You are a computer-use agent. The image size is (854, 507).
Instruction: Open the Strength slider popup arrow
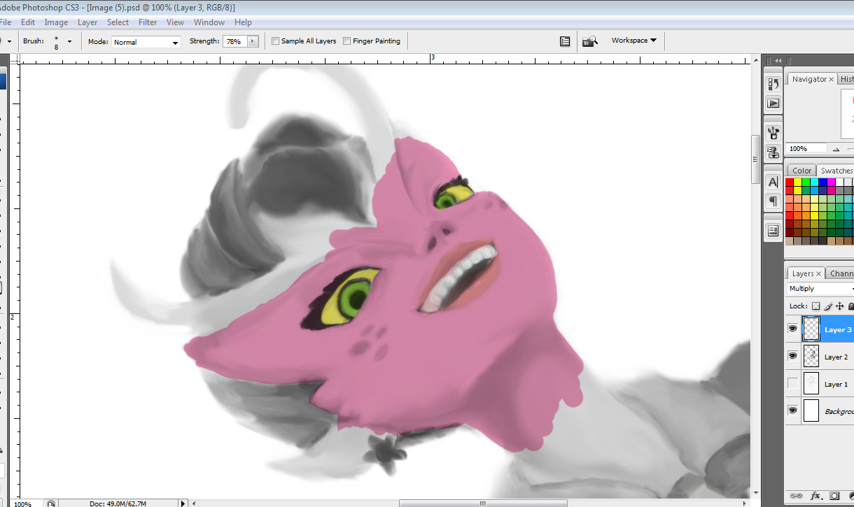click(x=253, y=42)
